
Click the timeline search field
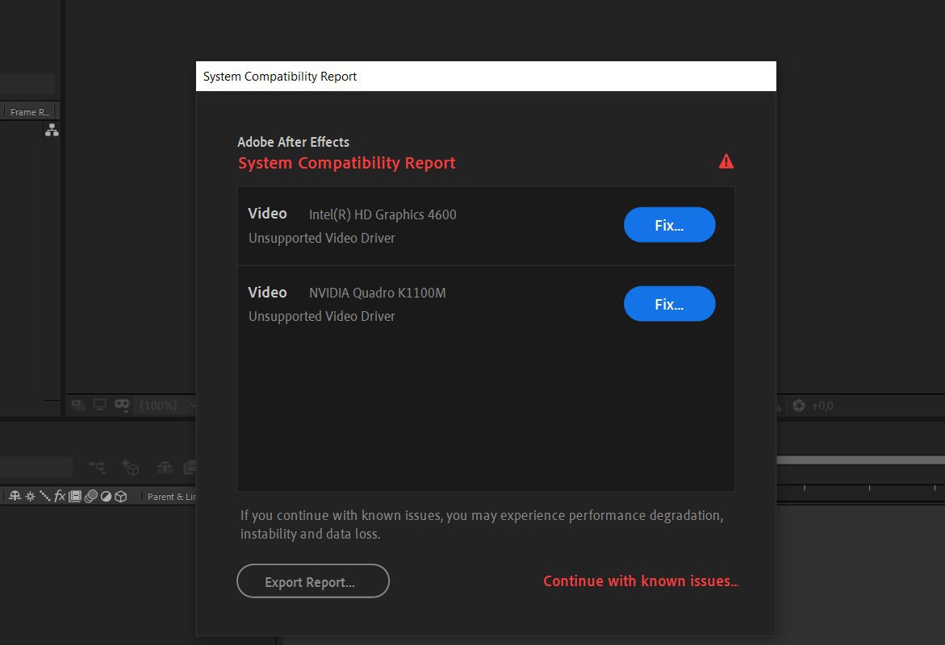(x=36, y=467)
